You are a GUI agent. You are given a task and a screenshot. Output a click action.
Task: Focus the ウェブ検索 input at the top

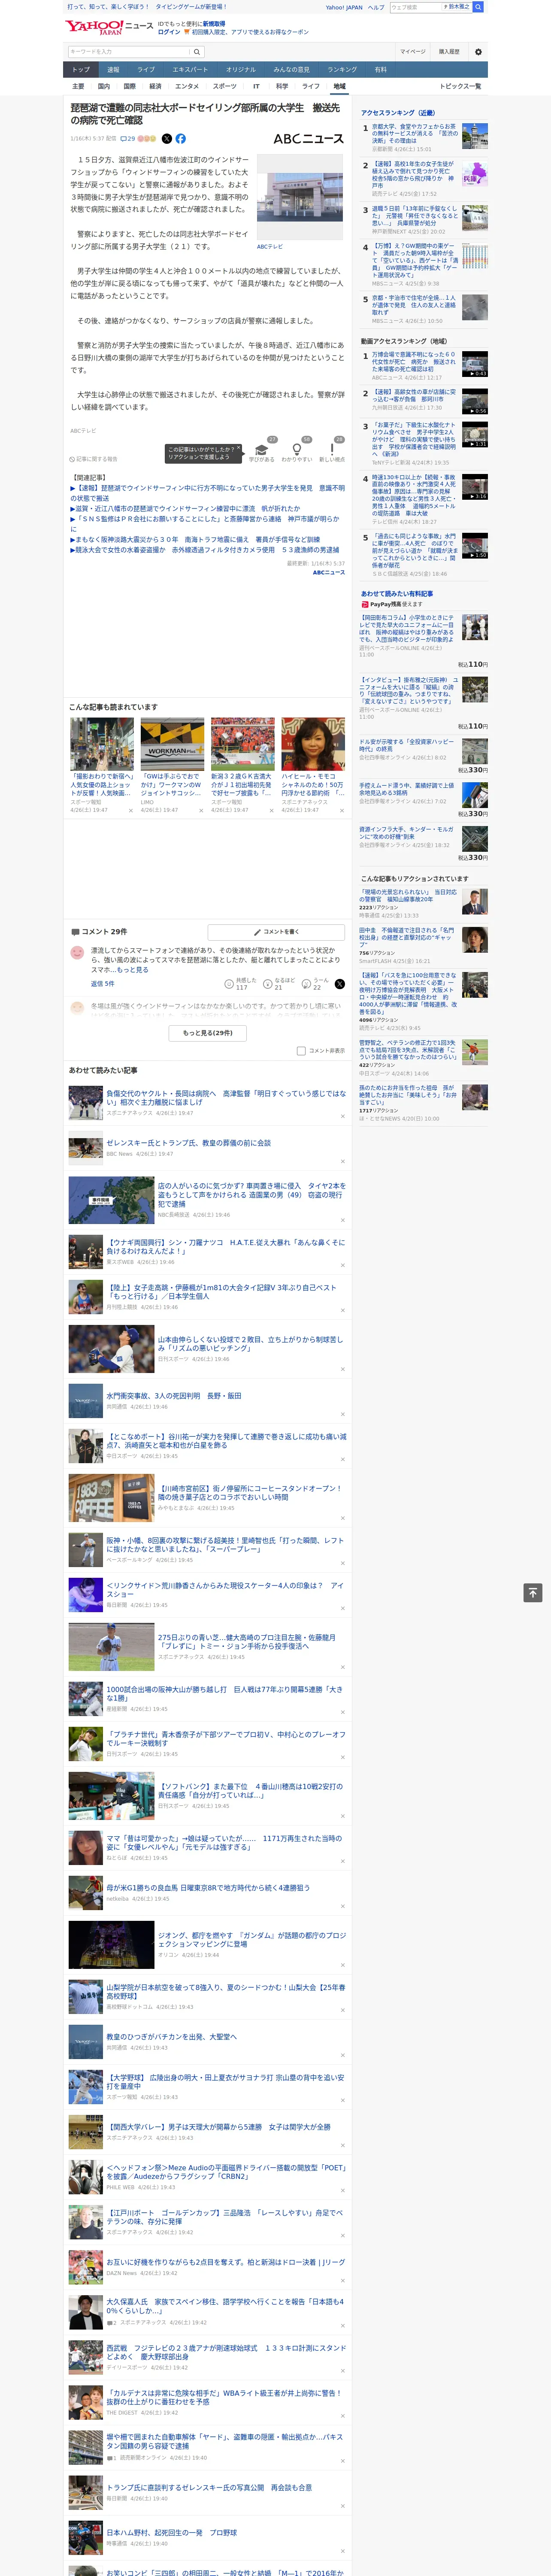(416, 7)
